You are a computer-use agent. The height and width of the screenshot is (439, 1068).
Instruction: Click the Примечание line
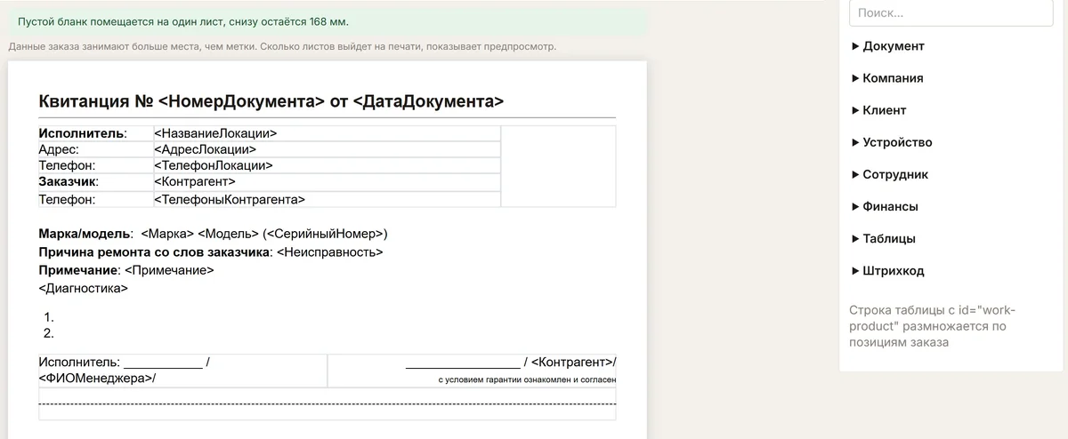pos(126,270)
